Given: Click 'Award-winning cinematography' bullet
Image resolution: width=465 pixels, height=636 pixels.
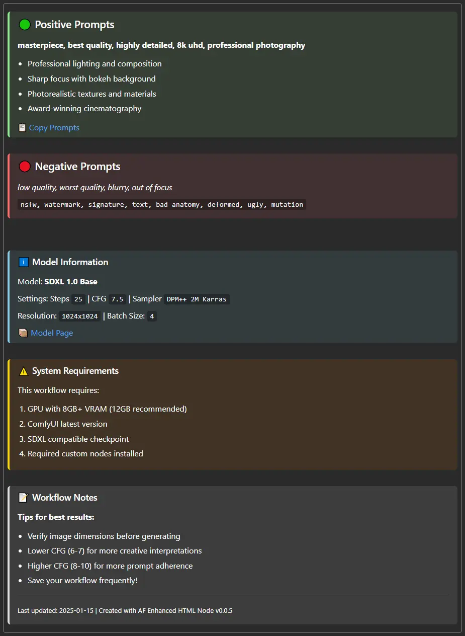Looking at the screenshot, I should point(84,109).
